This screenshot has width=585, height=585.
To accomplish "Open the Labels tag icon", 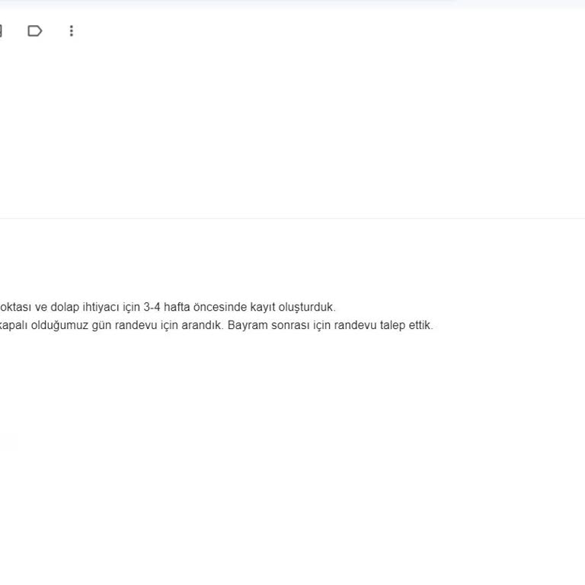I will coord(35,31).
